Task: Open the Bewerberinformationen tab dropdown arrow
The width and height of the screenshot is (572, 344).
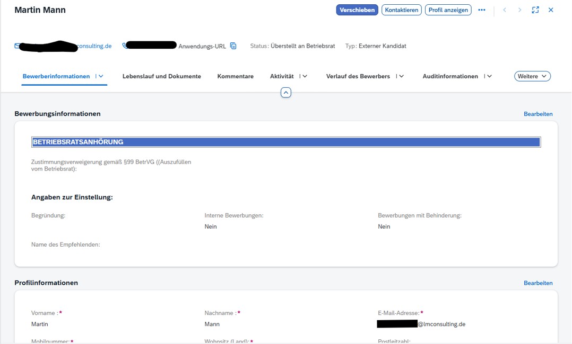Action: pos(101,76)
